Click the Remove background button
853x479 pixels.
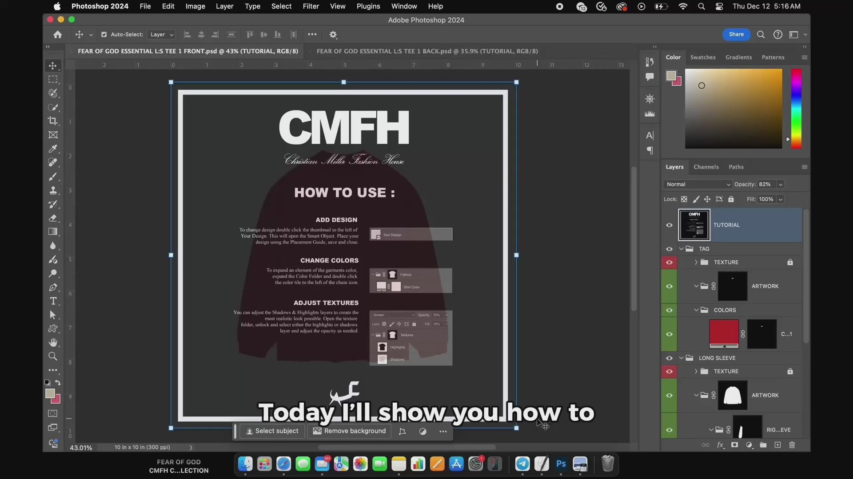(x=350, y=431)
